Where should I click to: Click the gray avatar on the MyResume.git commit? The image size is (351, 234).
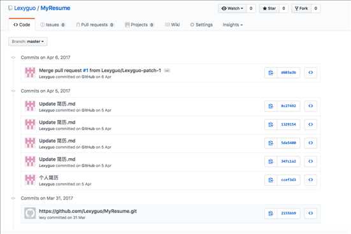pos(30,213)
